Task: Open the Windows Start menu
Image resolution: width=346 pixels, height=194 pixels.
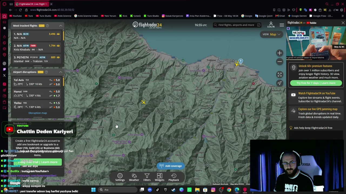Action: click(x=93, y=190)
